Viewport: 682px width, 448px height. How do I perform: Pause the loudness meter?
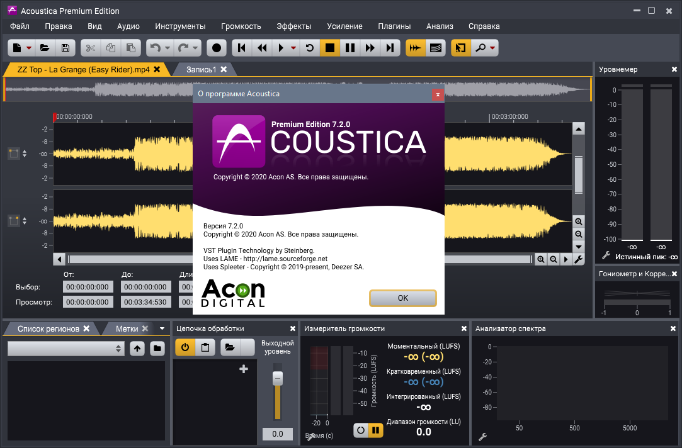coord(376,430)
